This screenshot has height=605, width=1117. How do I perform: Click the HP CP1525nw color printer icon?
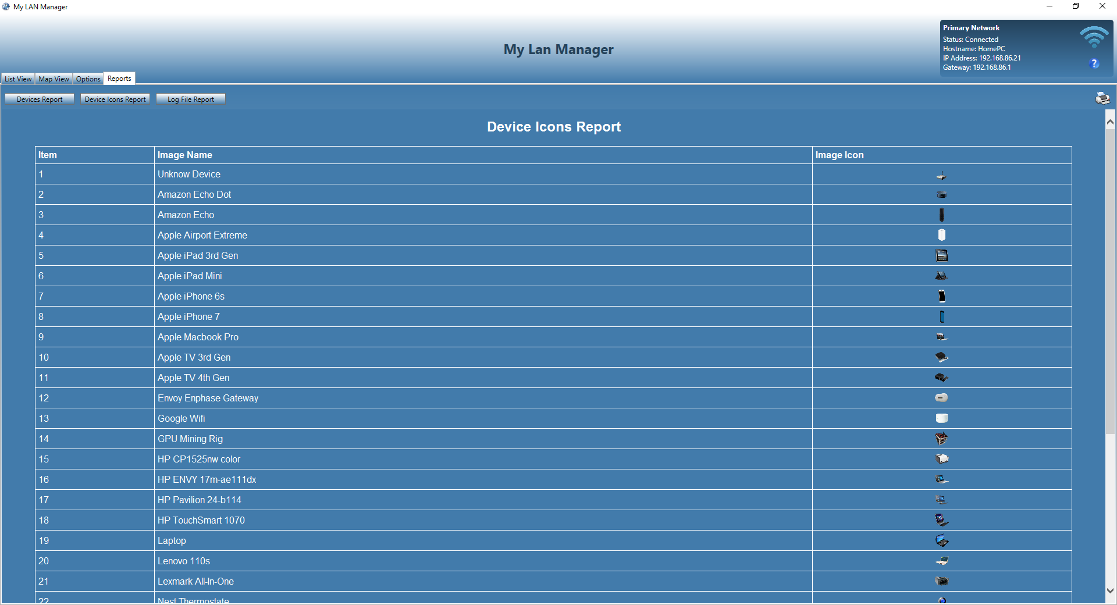pyautogui.click(x=941, y=459)
